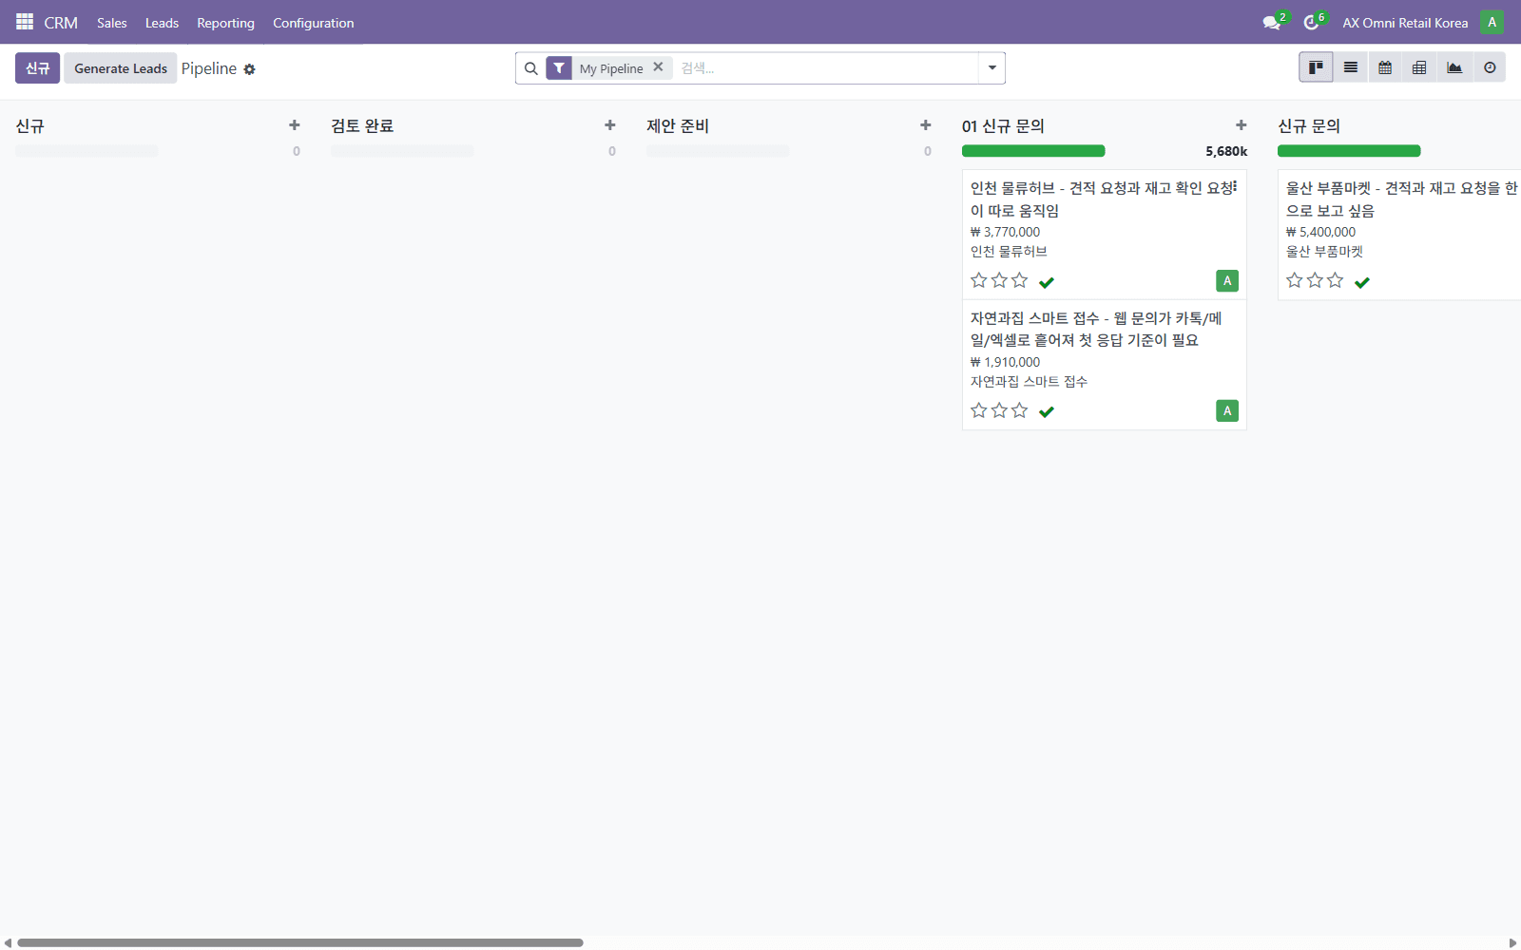Open kebab menu on 인천 물류허브 card
This screenshot has width=1521, height=950.
1236,187
